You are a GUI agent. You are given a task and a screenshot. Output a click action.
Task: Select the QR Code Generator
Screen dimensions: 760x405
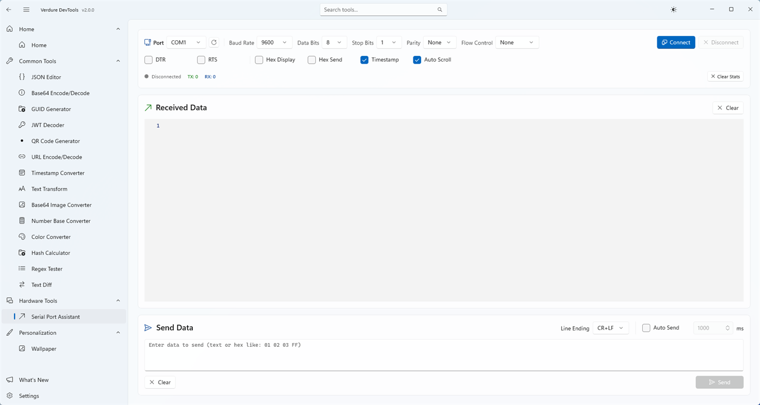(x=55, y=141)
